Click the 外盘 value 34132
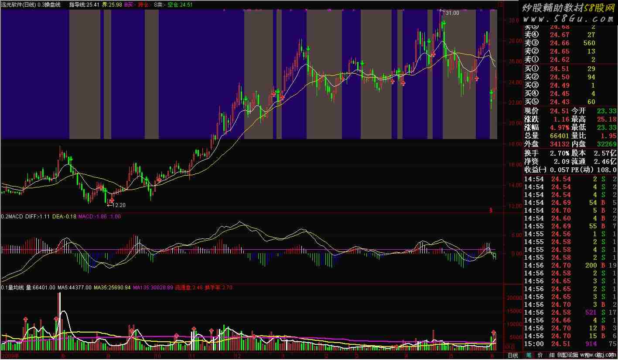This screenshot has width=618, height=360. pyautogui.click(x=559, y=144)
